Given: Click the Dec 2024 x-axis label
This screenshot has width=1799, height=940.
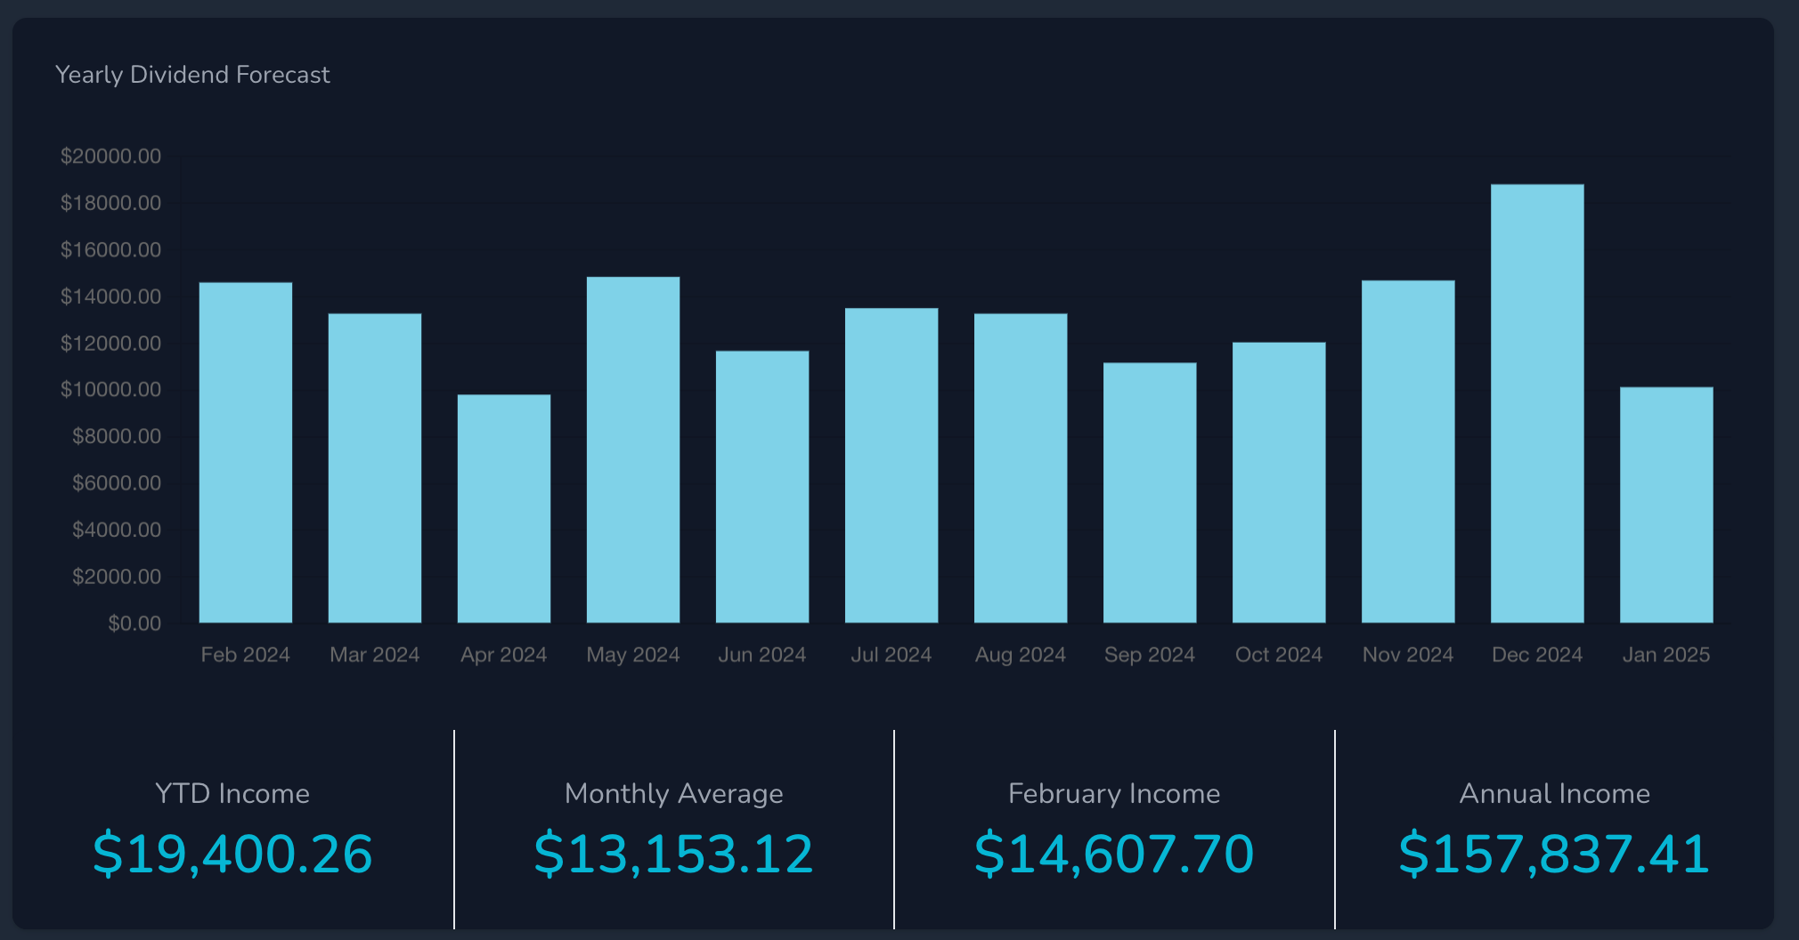Looking at the screenshot, I should pyautogui.click(x=1537, y=655).
